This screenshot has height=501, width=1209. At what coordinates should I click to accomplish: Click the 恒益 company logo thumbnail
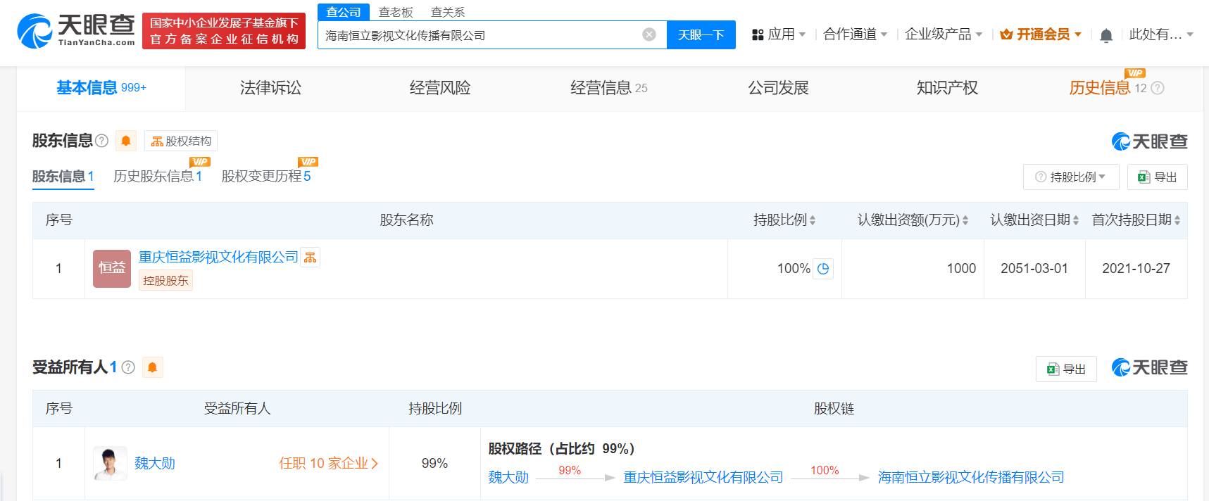(112, 269)
